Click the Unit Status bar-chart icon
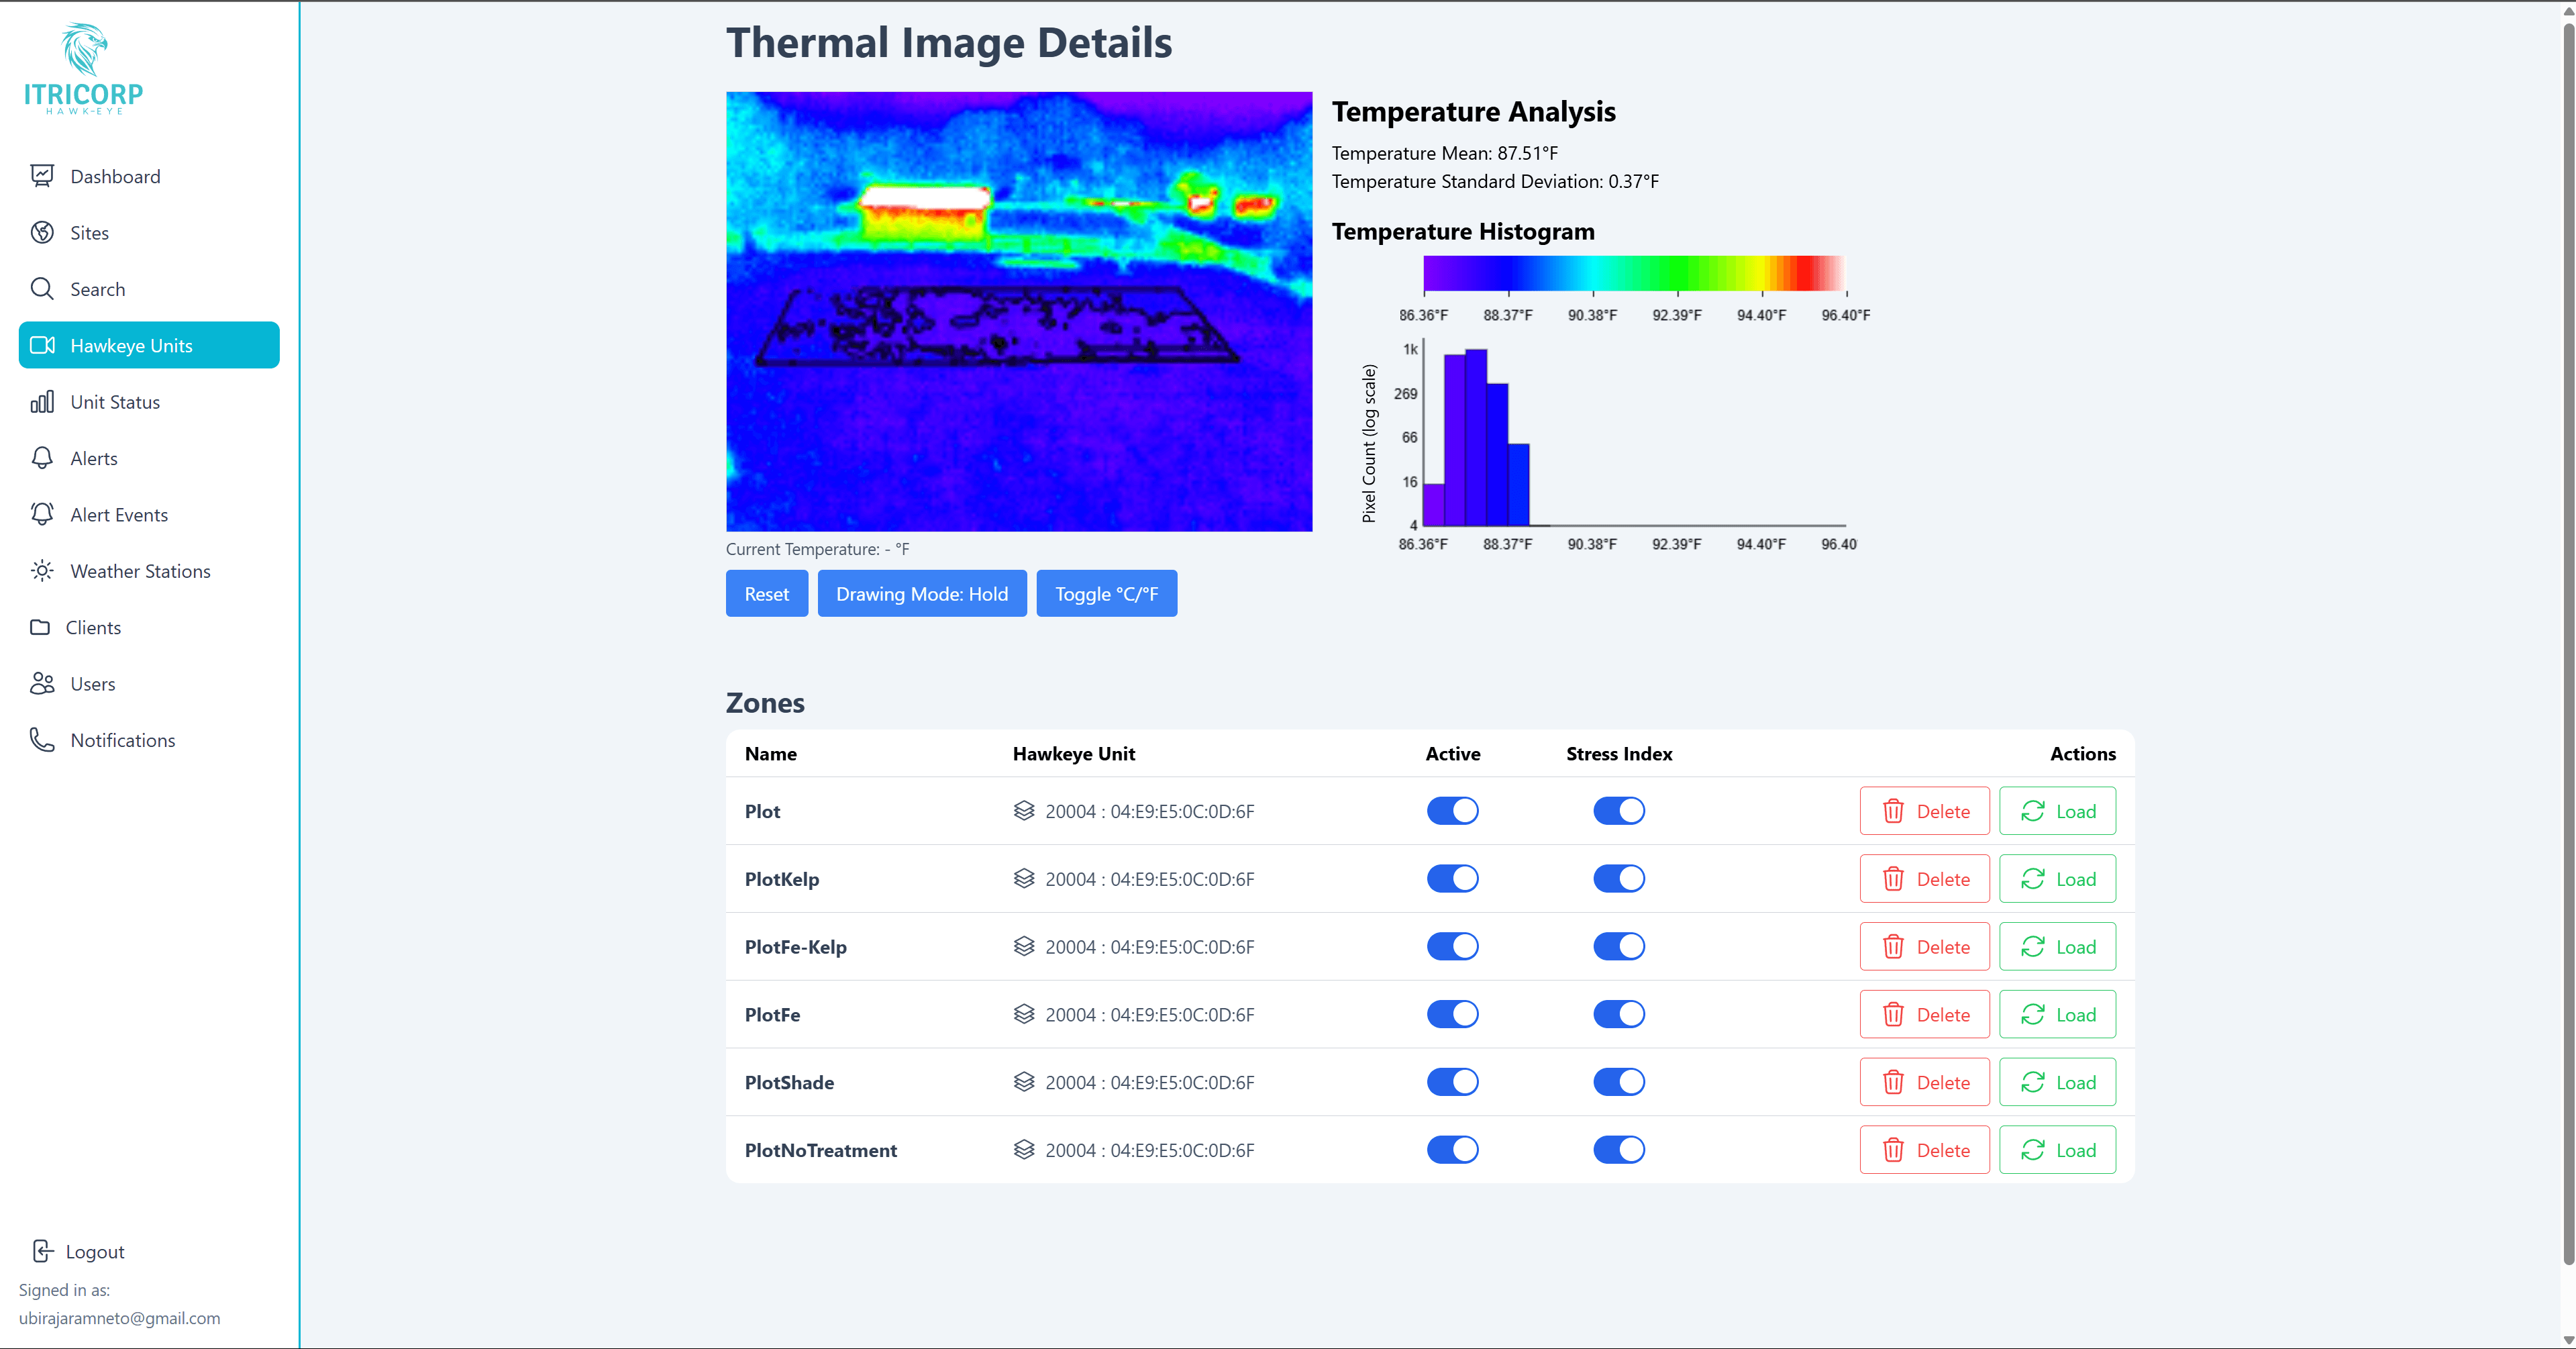Screen dimensions: 2576x1349 42,402
